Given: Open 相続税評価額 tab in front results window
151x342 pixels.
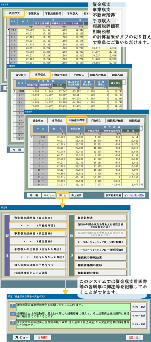Looking at the screenshot, I should (x=116, y=120).
